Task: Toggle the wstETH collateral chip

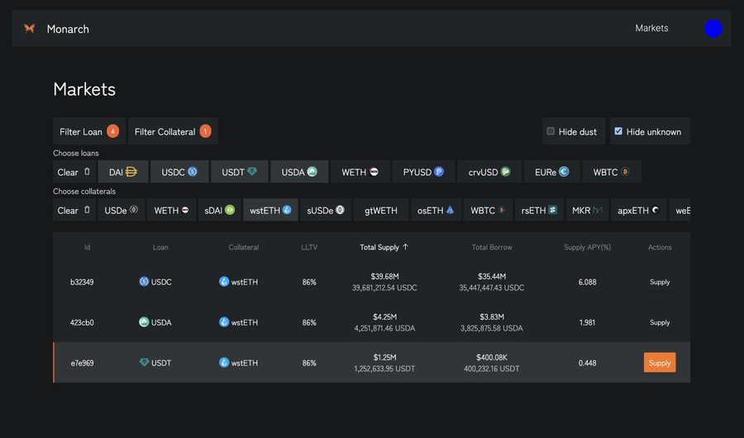Action: tap(270, 210)
